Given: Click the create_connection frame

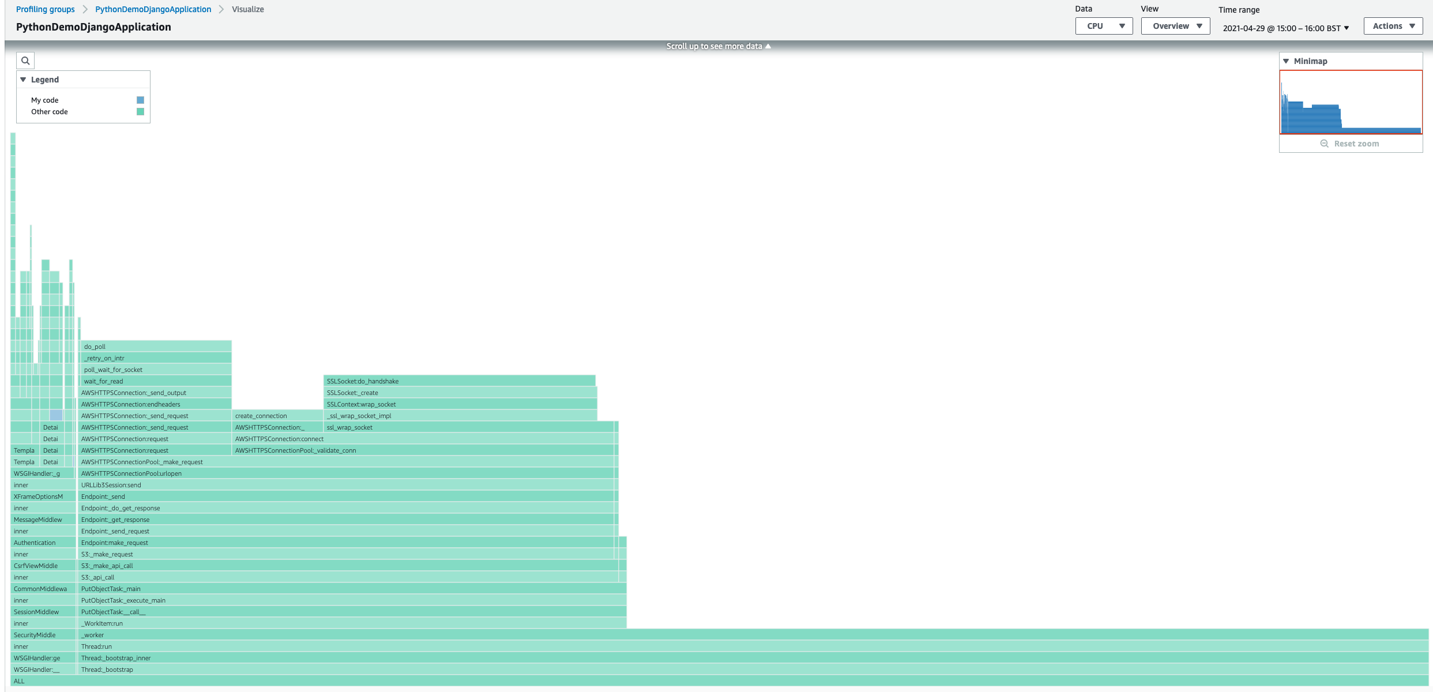Looking at the screenshot, I should pyautogui.click(x=277, y=416).
